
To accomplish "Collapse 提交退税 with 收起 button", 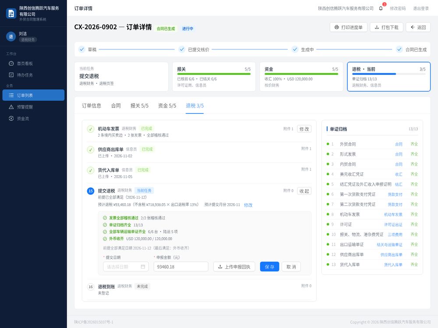I will (304, 191).
